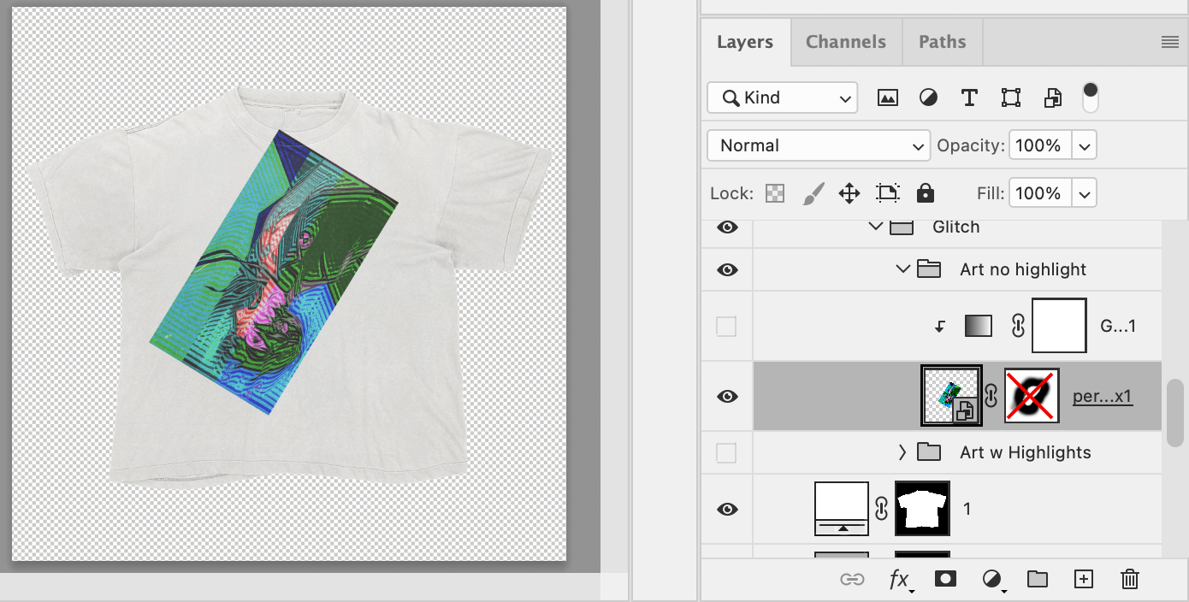Create new fill or adjustment layer

[x=992, y=580]
